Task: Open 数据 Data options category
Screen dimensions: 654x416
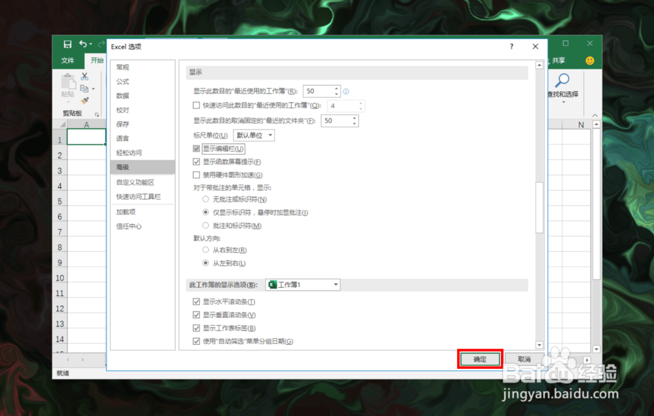Action: [x=143, y=95]
